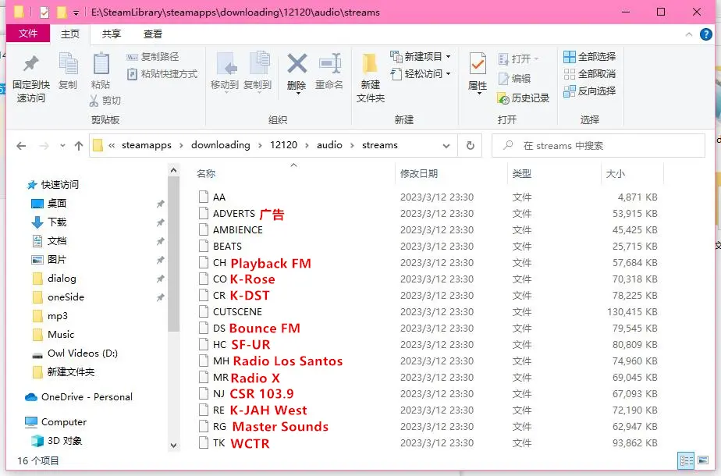Click Paste shortcut (粘贴快捷方式)
The width and height of the screenshot is (721, 476).
(162, 73)
